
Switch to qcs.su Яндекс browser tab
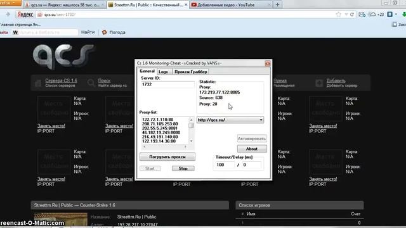point(65,4)
